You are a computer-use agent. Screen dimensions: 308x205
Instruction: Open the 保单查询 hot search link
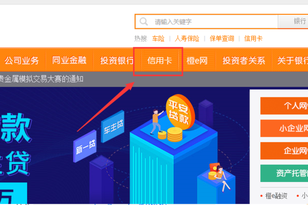click(x=222, y=38)
